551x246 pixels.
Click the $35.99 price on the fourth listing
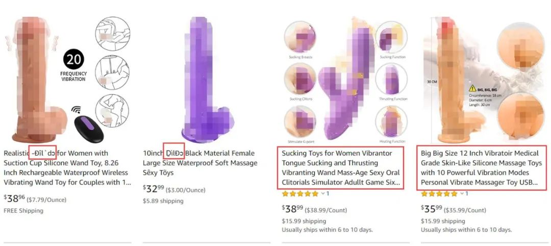point(432,209)
